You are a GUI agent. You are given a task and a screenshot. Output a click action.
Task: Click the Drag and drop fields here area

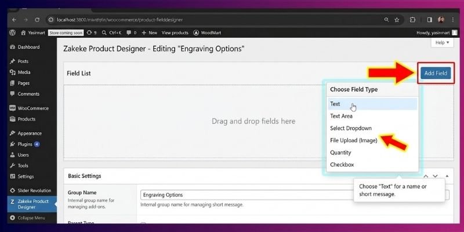[x=253, y=121]
